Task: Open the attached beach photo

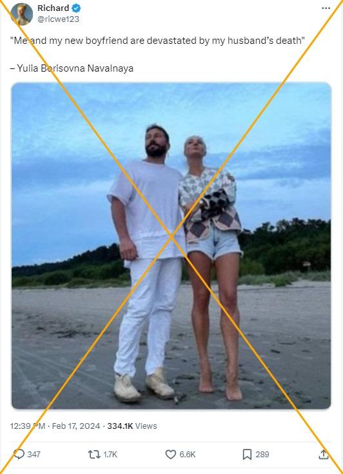Action: (x=171, y=246)
